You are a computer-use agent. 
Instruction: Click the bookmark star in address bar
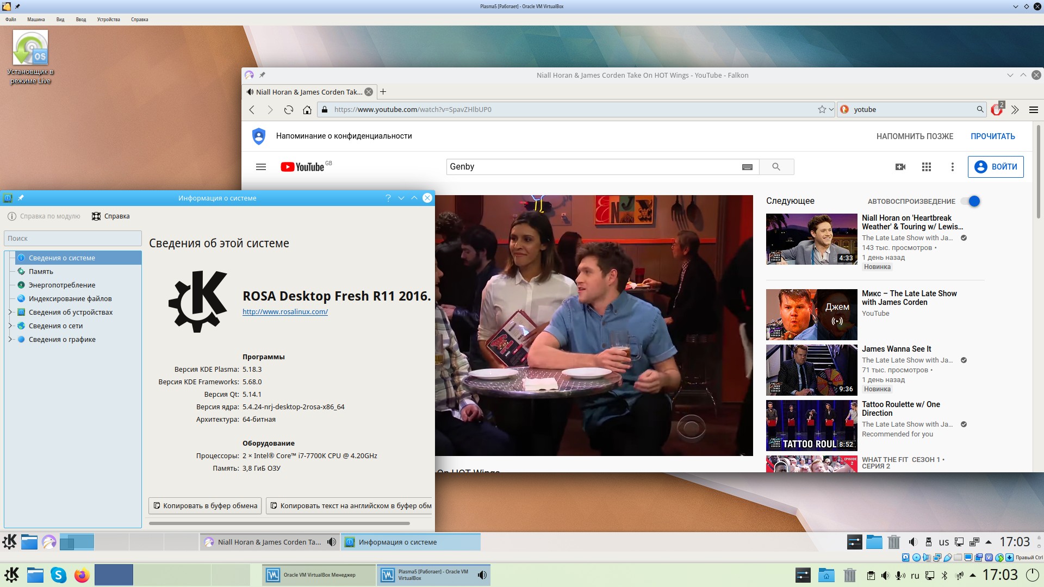(x=822, y=110)
